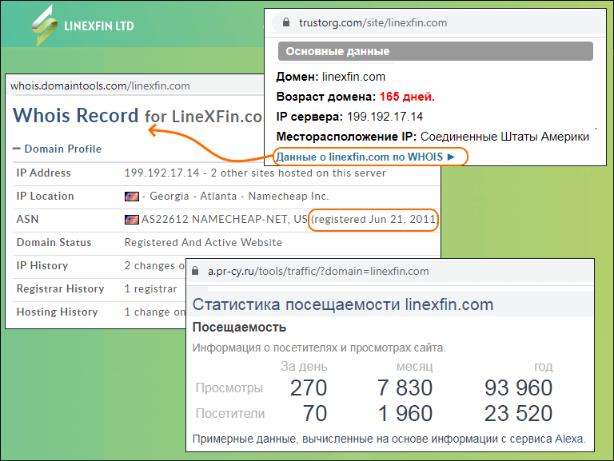This screenshot has height=461, width=614.
Task: Collapse the Domain Profile section
Action: coord(17,149)
